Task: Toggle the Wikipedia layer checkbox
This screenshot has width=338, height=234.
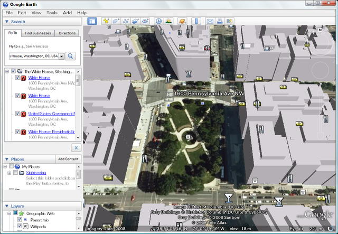Action: [x=20, y=226]
